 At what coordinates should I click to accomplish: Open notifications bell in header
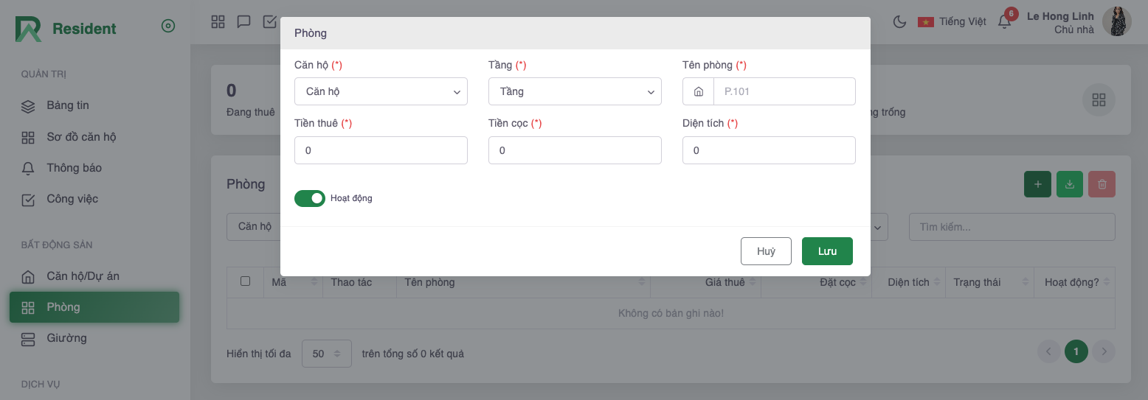[x=1004, y=21]
